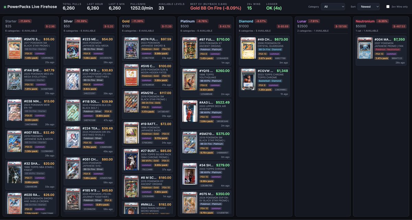Select the Starter tier column header
412x220 pixels.
[x=11, y=21]
